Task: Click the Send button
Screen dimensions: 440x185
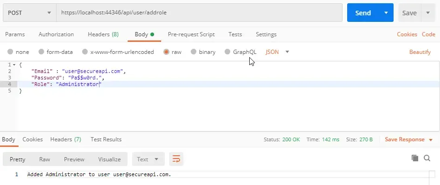Action: click(363, 13)
